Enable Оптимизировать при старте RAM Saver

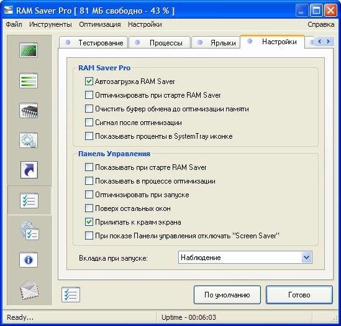coord(89,95)
